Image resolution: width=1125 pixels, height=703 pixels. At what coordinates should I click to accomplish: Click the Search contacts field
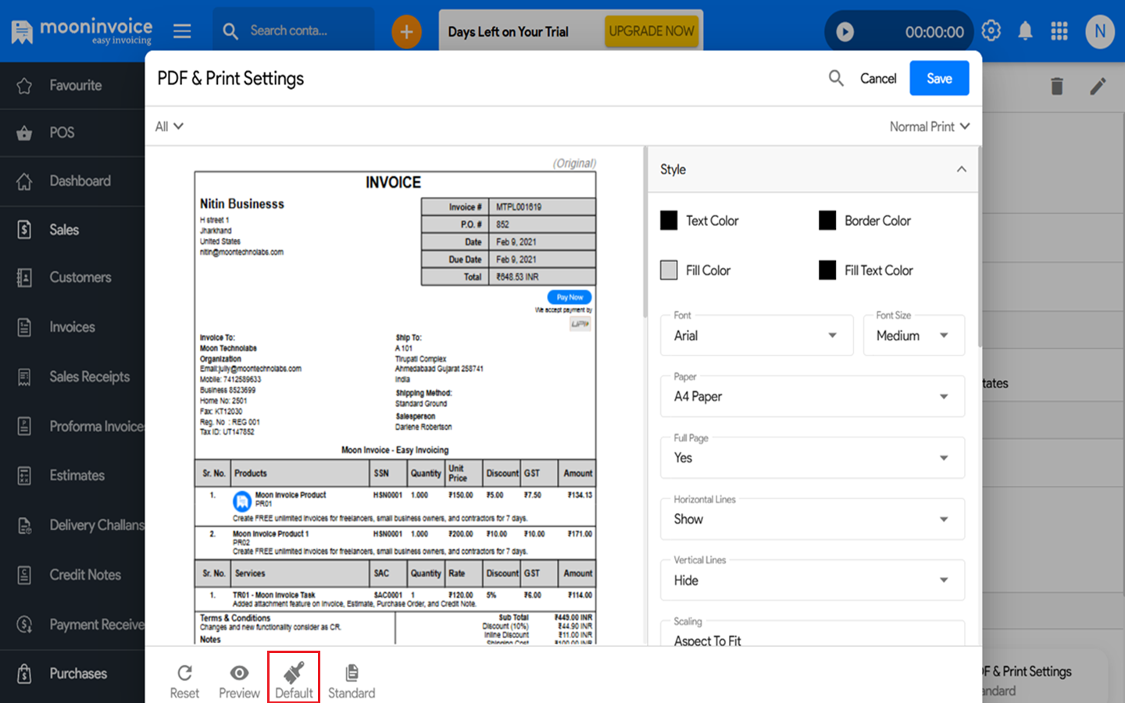pos(294,31)
